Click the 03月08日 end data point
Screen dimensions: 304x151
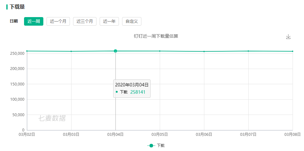(293, 51)
